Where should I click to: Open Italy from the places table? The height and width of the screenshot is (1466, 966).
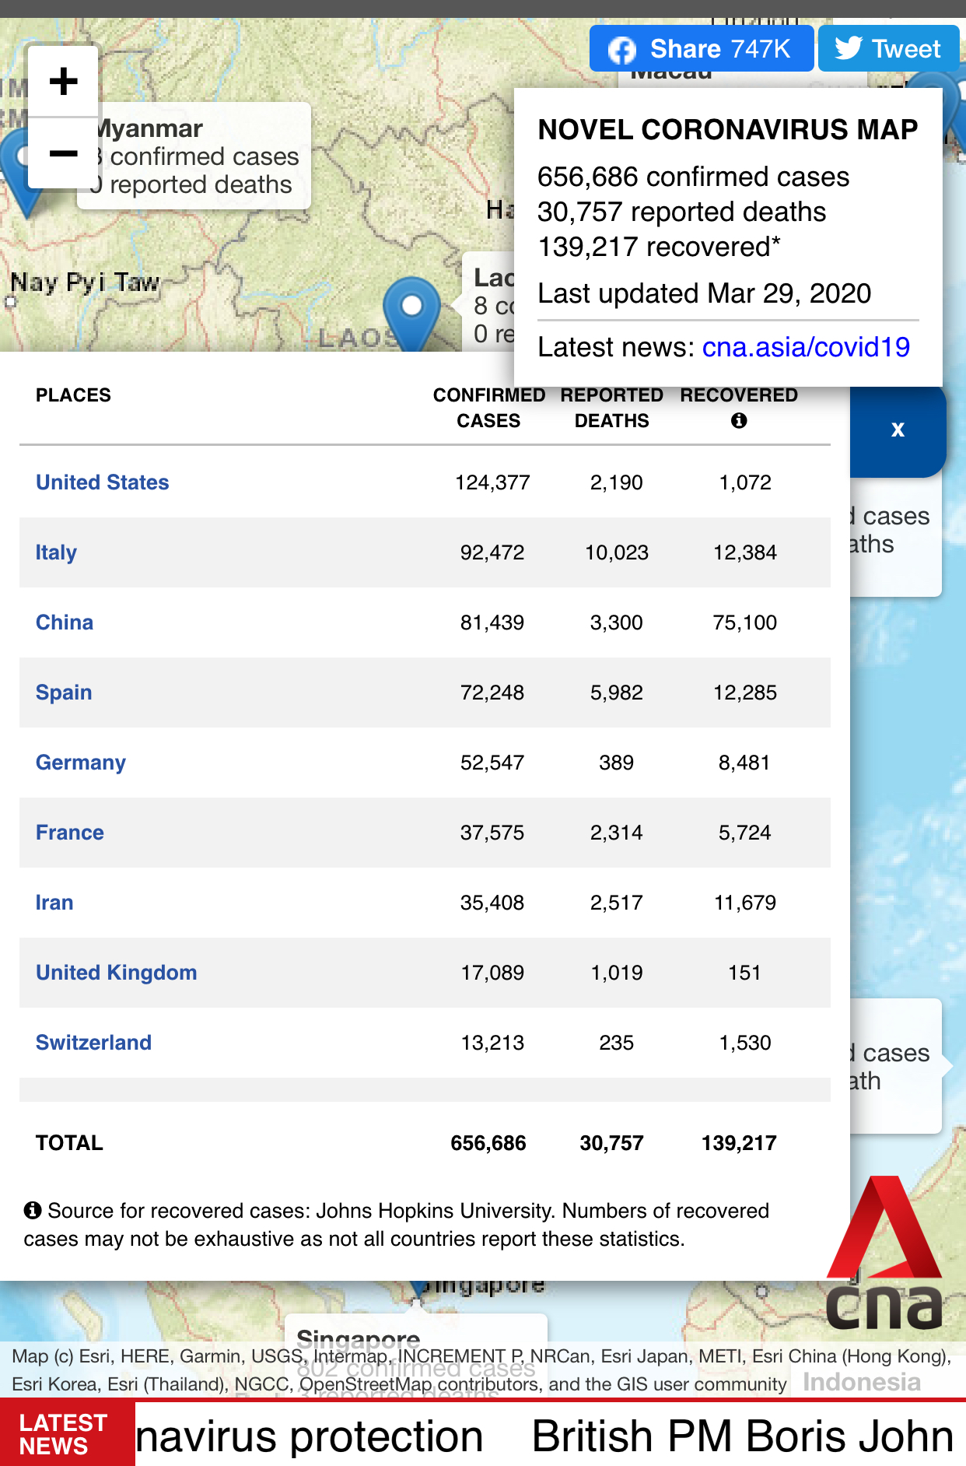pyautogui.click(x=56, y=552)
